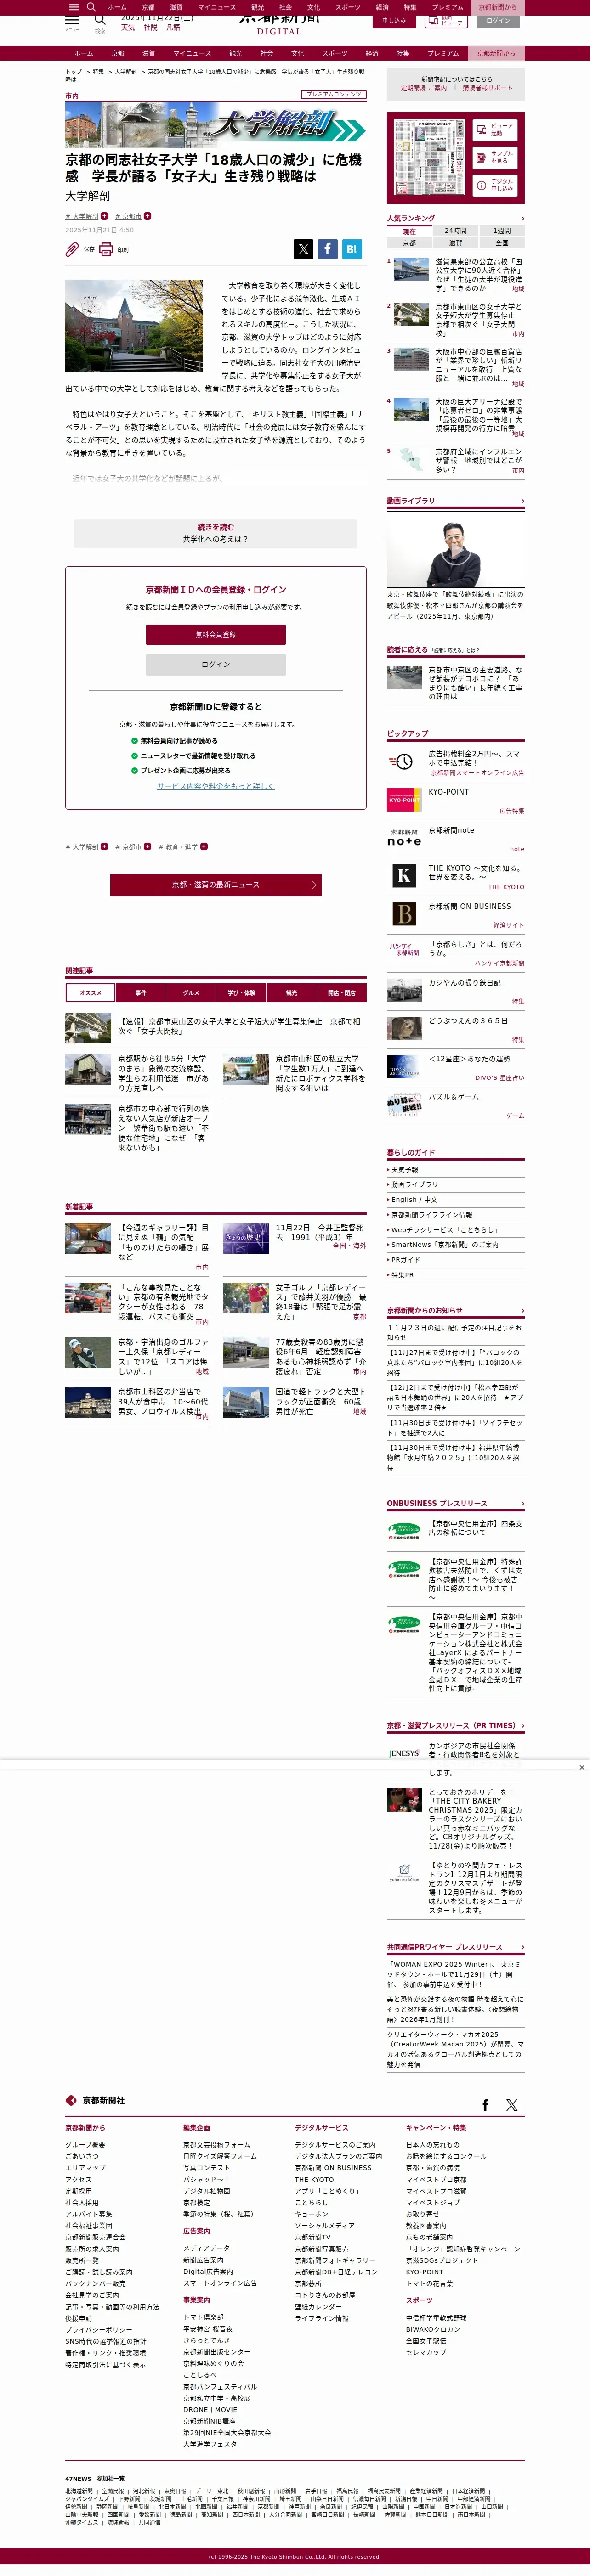Save article with the paperclip icon
This screenshot has width=590, height=2576.
tap(72, 249)
